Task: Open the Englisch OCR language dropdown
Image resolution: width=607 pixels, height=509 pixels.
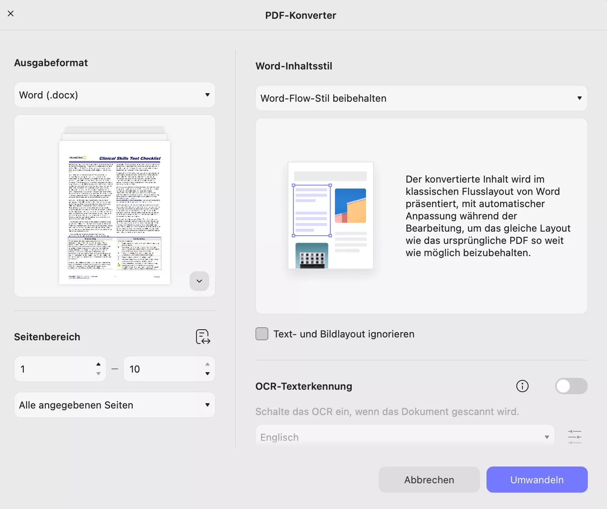Action: [405, 437]
